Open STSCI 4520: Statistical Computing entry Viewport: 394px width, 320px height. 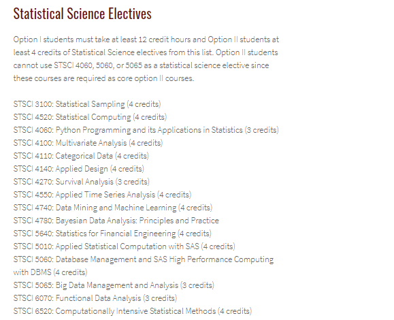pos(90,117)
